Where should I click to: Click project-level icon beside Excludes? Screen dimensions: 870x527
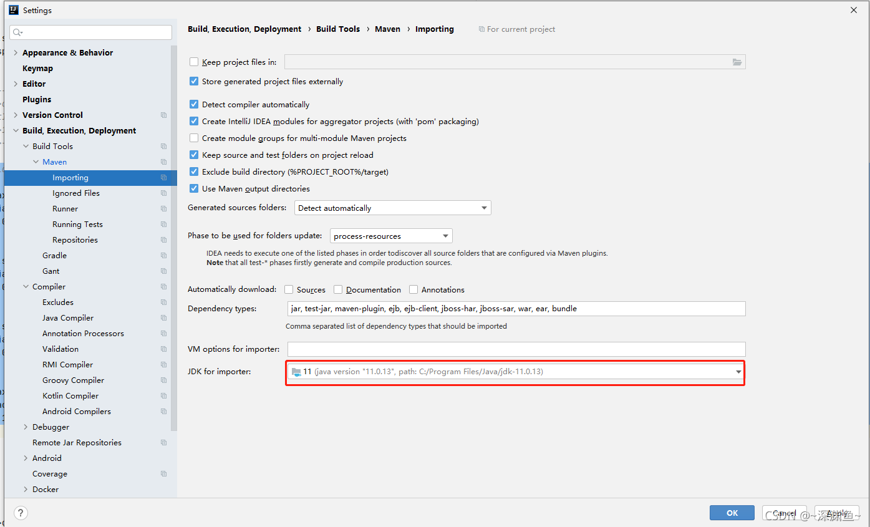(x=163, y=302)
